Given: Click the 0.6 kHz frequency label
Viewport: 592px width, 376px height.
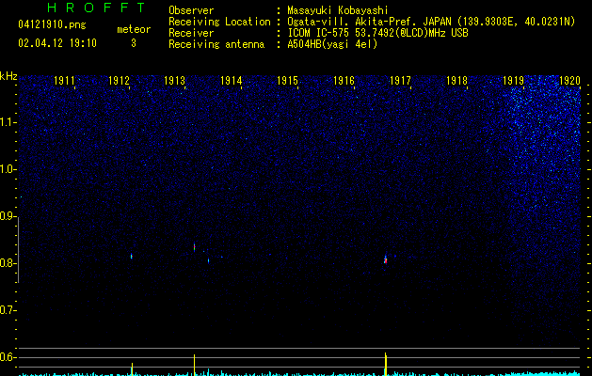Looking at the screenshot, I should 8,357.
